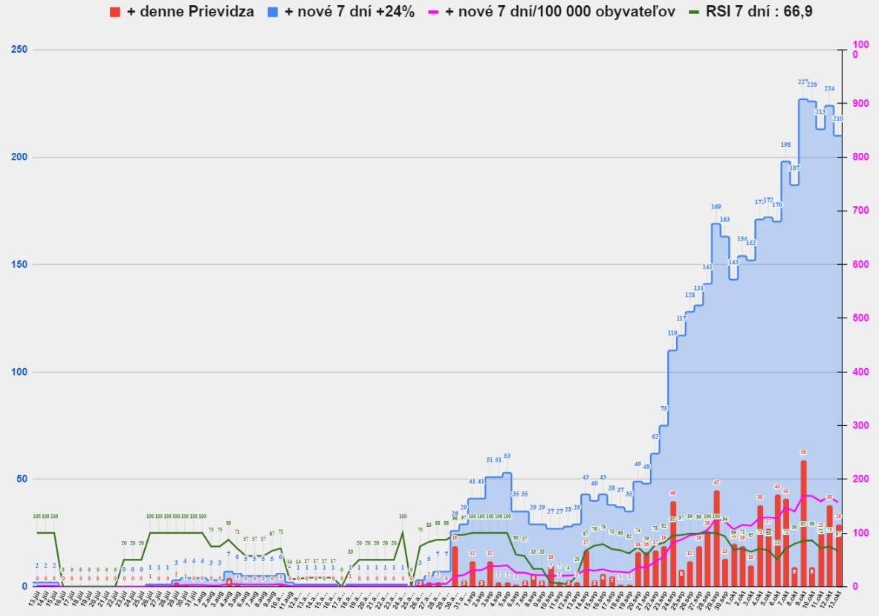Click the blue legend swatch for nové 7 dní

coord(273,12)
